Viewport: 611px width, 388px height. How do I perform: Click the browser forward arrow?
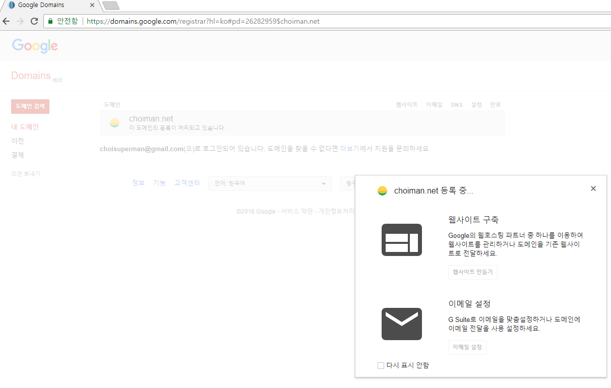point(20,21)
